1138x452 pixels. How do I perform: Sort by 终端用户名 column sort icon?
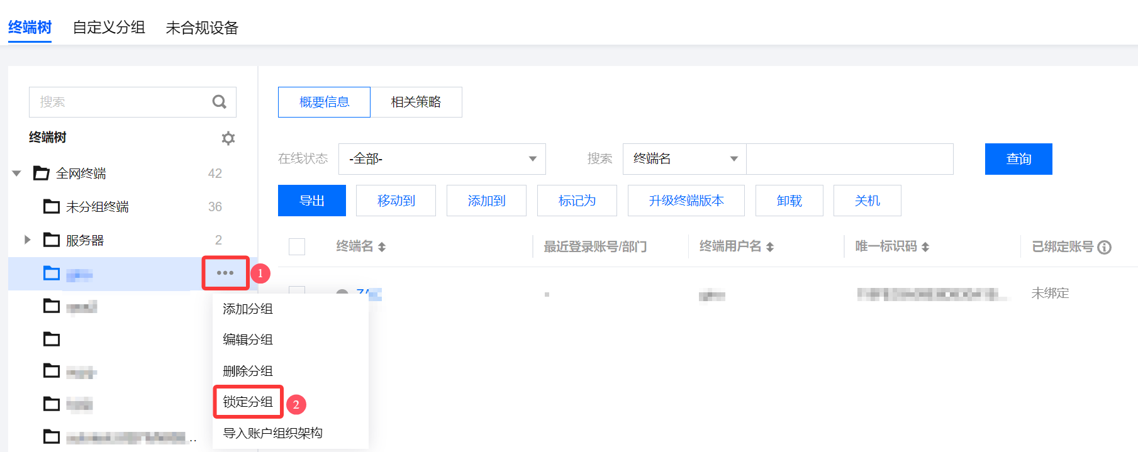click(x=770, y=247)
